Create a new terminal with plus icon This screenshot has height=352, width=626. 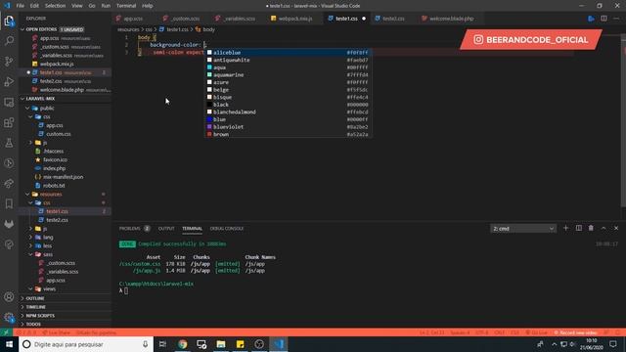(x=565, y=228)
